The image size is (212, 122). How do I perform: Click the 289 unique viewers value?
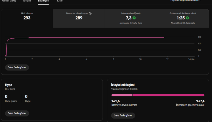79,18
